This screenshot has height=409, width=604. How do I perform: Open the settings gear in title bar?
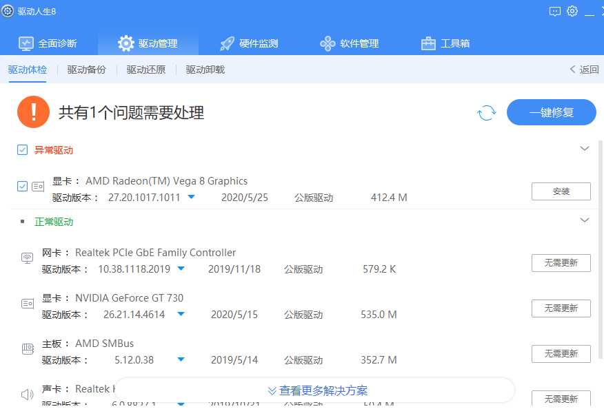572,11
